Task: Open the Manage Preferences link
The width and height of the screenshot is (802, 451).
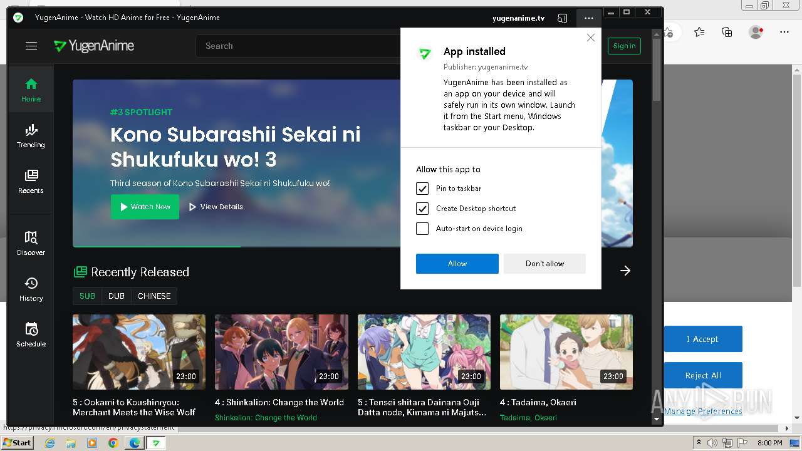Action: pos(703,411)
